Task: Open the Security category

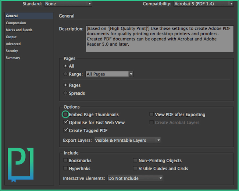Action: (12, 51)
